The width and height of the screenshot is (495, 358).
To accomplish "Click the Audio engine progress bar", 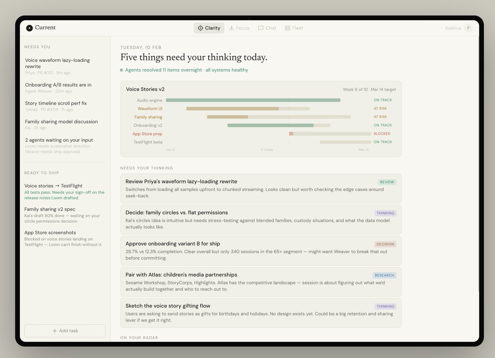I will [x=253, y=100].
